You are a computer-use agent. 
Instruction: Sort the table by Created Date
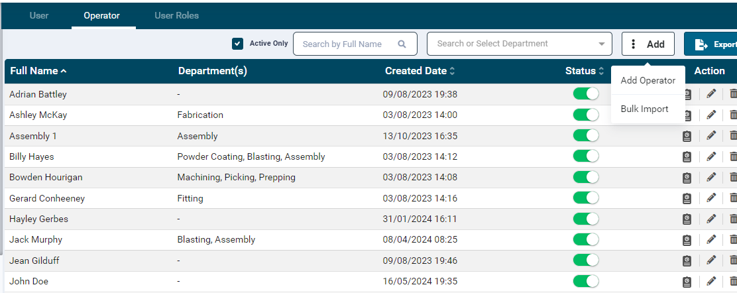[x=420, y=71]
